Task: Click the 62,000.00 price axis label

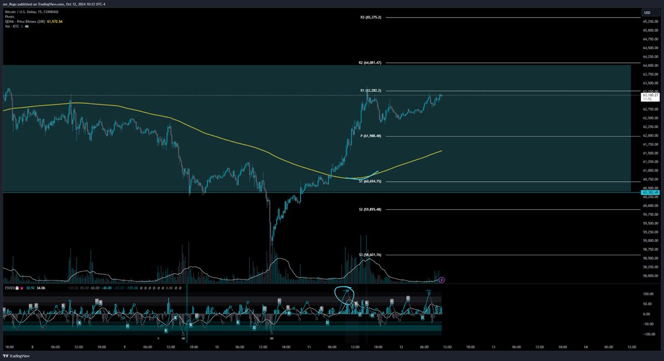Action: 650,135
